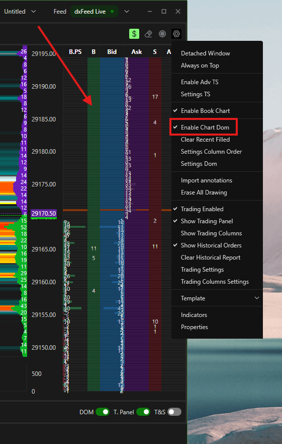Select dxFeed Live feed
Viewport: 282px width, 444px height.
(94, 11)
